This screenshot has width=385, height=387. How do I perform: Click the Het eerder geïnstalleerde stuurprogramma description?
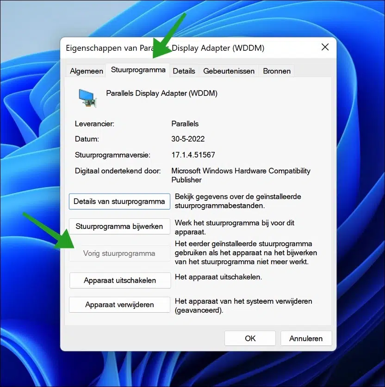(246, 253)
